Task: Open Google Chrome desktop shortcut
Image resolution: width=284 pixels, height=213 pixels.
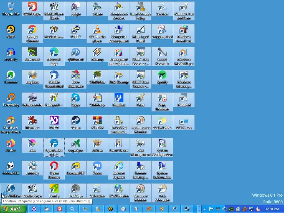Action: (32, 34)
